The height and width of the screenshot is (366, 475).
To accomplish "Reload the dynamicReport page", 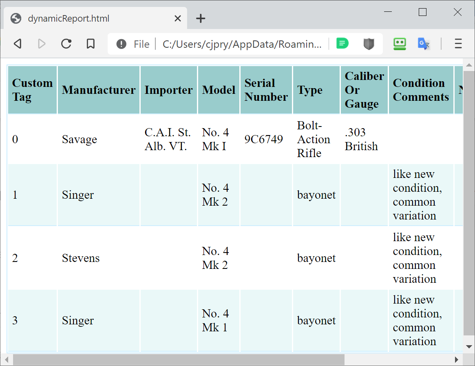I will coord(66,44).
